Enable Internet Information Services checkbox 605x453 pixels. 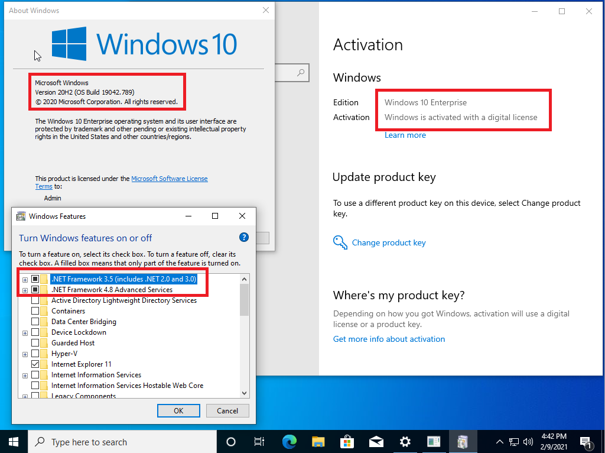click(35, 374)
